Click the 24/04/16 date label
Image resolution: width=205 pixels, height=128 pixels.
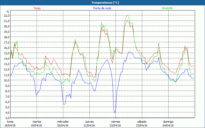[x=168, y=125]
